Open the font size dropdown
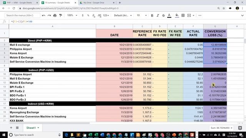The width and height of the screenshot is (246, 138). (142, 15)
